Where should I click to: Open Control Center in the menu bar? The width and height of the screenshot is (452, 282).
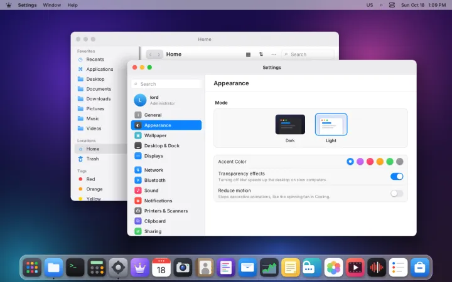pyautogui.click(x=392, y=5)
